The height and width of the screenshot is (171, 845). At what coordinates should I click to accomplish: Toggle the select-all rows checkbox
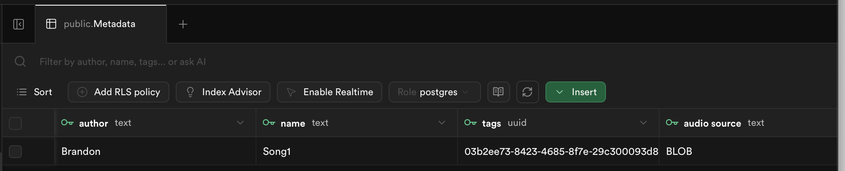(x=15, y=123)
